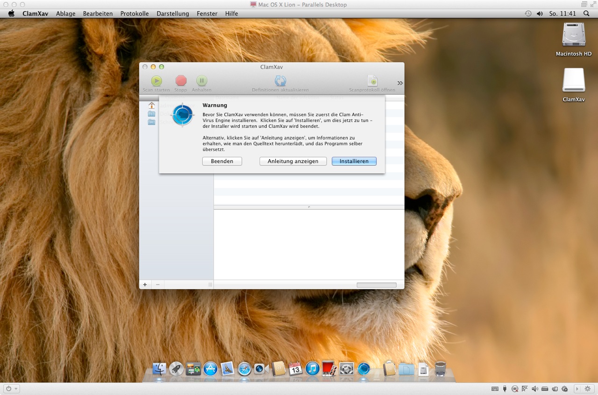Open Spotlight search magnifier
Image resolution: width=598 pixels, height=395 pixels.
pyautogui.click(x=586, y=14)
